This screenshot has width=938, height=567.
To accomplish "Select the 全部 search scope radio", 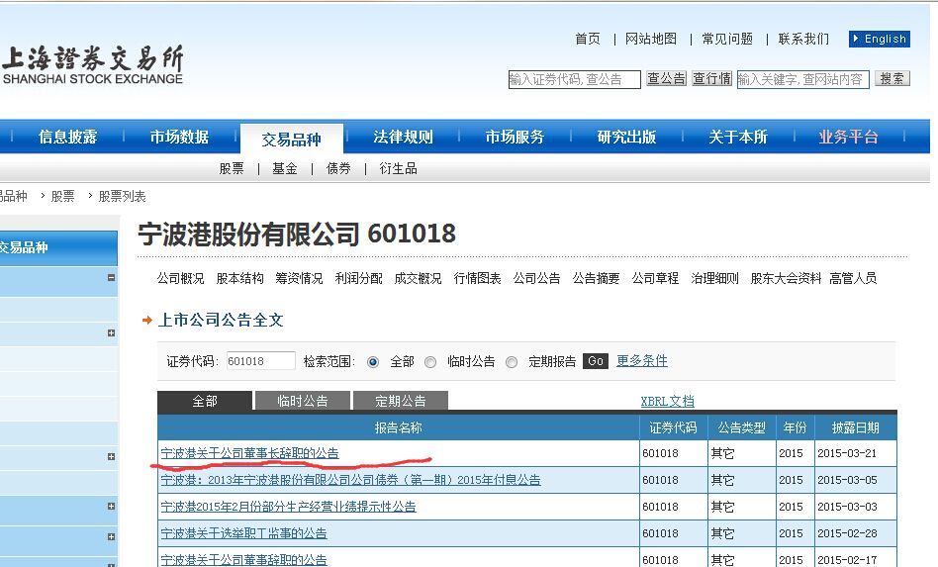I will [373, 362].
